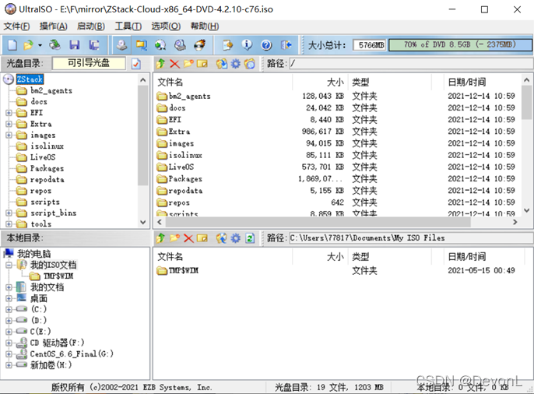Open local pane gear settings icon

(x=236, y=238)
